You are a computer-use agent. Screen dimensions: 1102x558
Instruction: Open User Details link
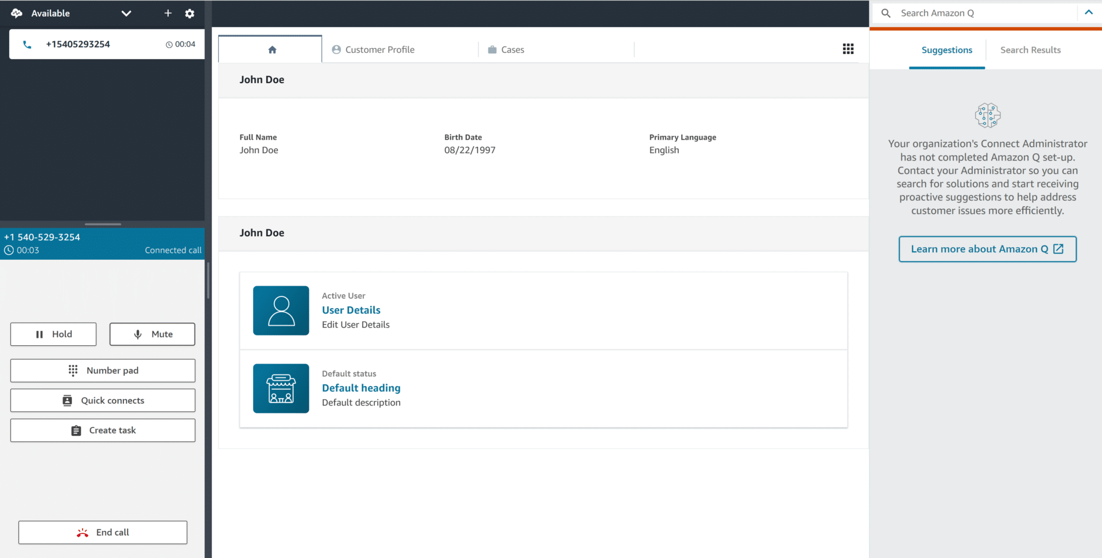click(x=351, y=310)
